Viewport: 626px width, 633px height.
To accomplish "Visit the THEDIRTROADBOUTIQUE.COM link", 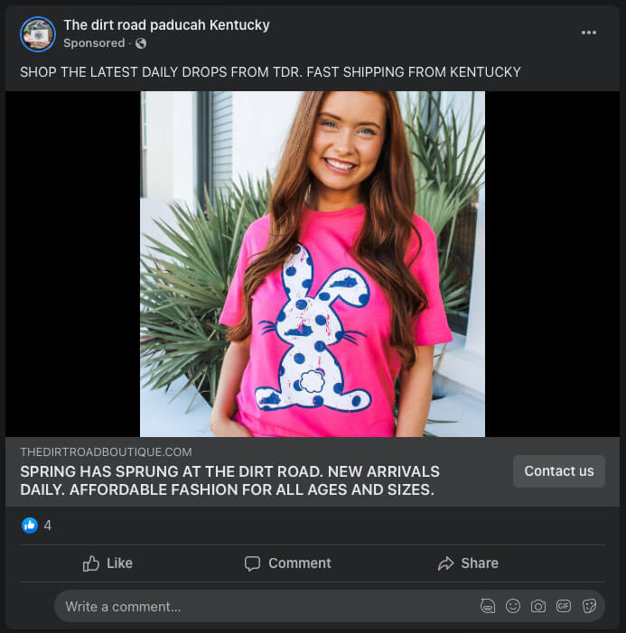I will pos(106,451).
